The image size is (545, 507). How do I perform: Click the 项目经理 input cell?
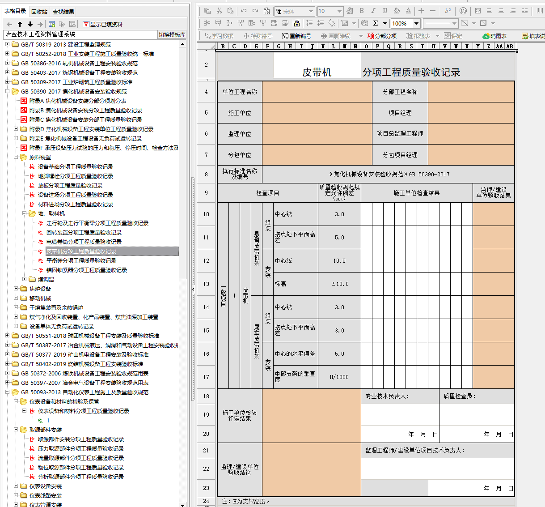point(471,113)
